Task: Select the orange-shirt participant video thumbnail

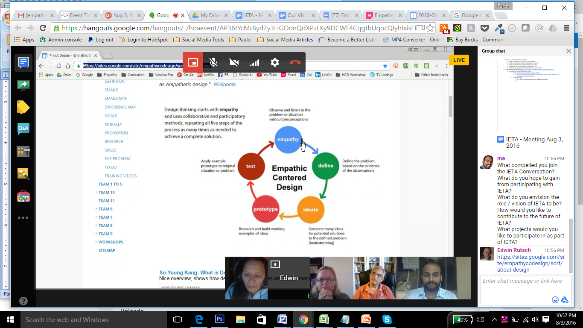Action: [x=374, y=278]
